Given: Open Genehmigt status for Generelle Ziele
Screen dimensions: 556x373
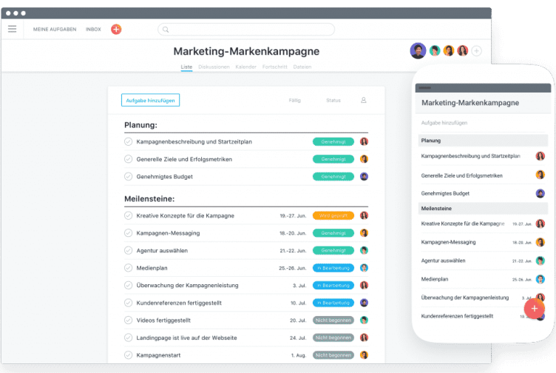Looking at the screenshot, I should click(333, 159).
